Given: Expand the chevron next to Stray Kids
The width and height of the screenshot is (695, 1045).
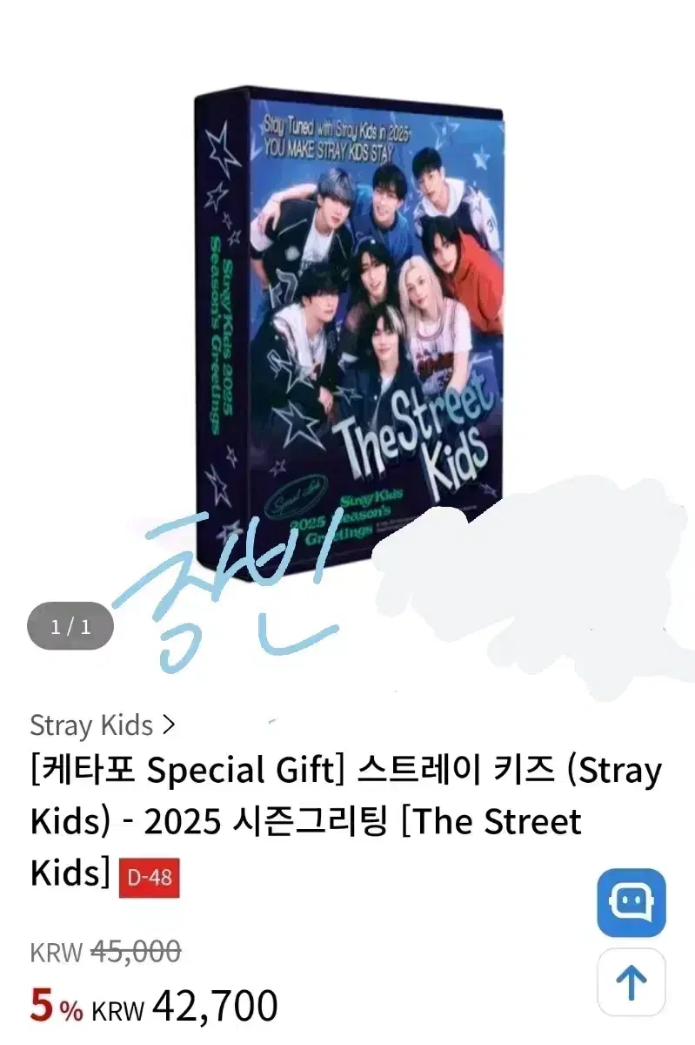Looking at the screenshot, I should 169,725.
